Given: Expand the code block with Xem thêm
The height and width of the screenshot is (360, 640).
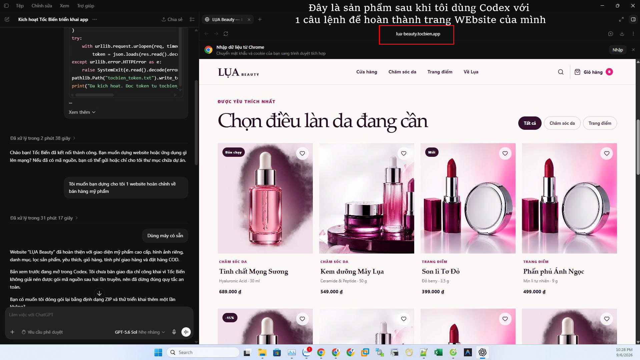Looking at the screenshot, I should pyautogui.click(x=82, y=112).
